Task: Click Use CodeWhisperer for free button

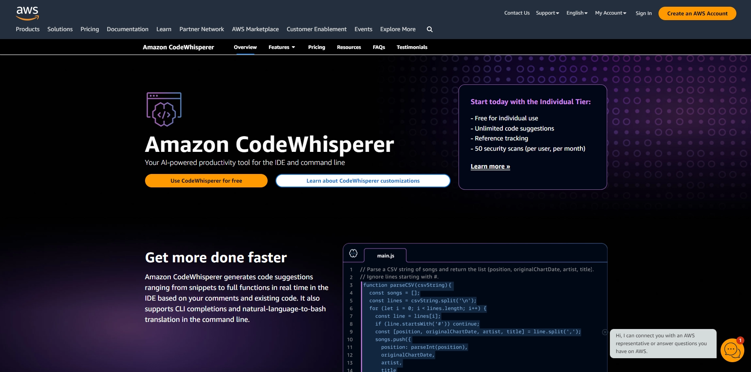Action: 206,181
